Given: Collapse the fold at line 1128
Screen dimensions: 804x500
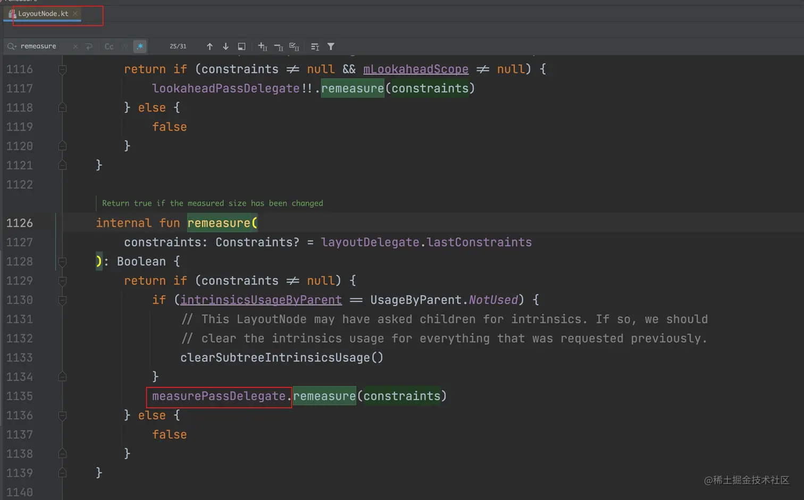Looking at the screenshot, I should (62, 261).
